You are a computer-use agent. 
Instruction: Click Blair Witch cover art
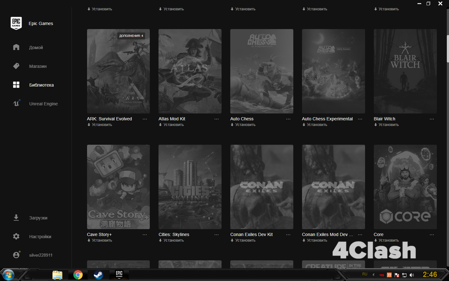[405, 71]
